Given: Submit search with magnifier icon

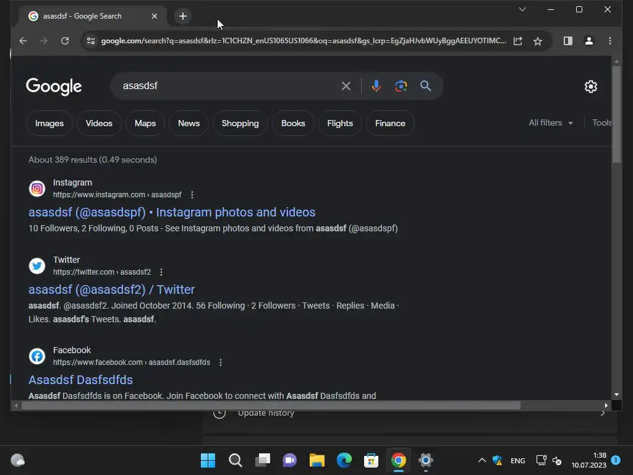Looking at the screenshot, I should point(425,85).
